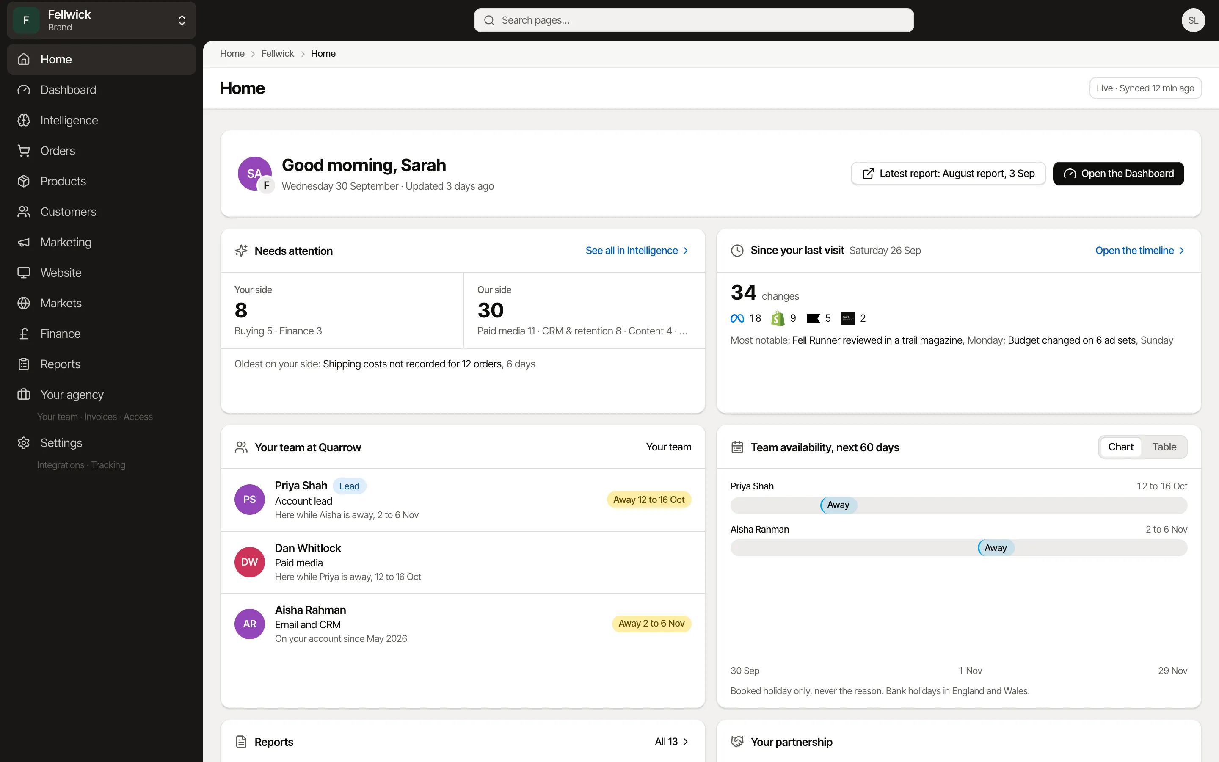Click Priya Shah's Away bar on chart
Image resolution: width=1219 pixels, height=762 pixels.
[838, 505]
